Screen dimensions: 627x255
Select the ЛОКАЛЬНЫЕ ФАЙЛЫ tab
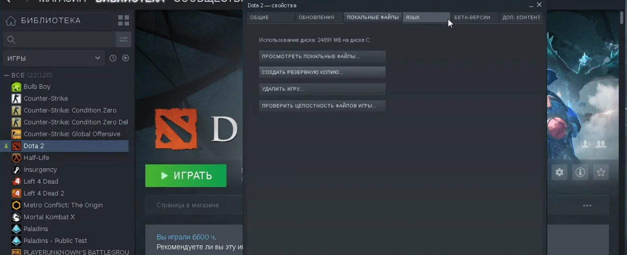click(x=373, y=18)
